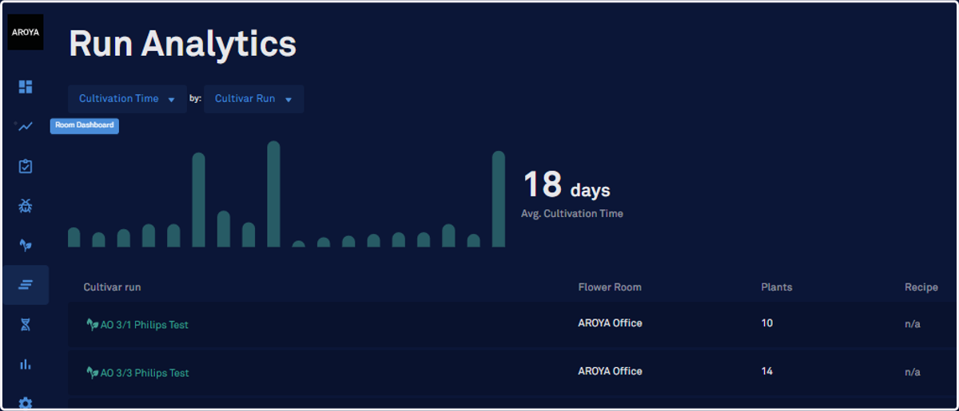
Task: Click the Recipe column header
Action: 921,287
